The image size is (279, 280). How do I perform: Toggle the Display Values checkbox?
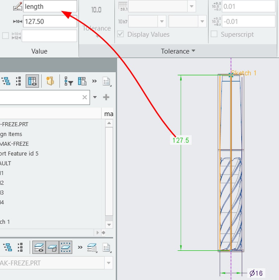point(121,34)
